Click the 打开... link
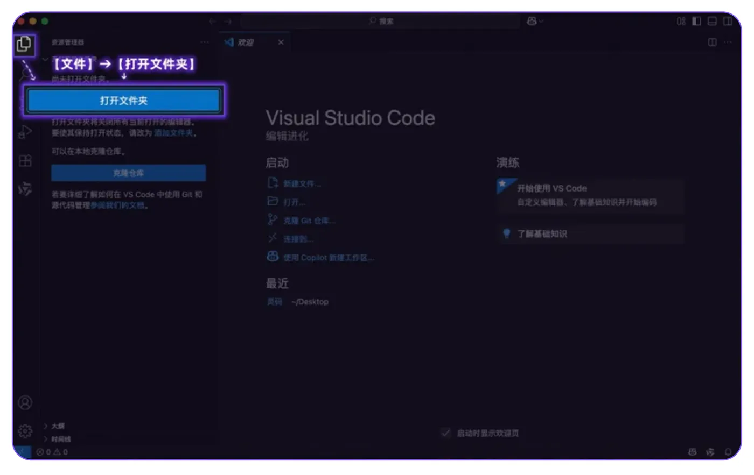 [x=294, y=202]
